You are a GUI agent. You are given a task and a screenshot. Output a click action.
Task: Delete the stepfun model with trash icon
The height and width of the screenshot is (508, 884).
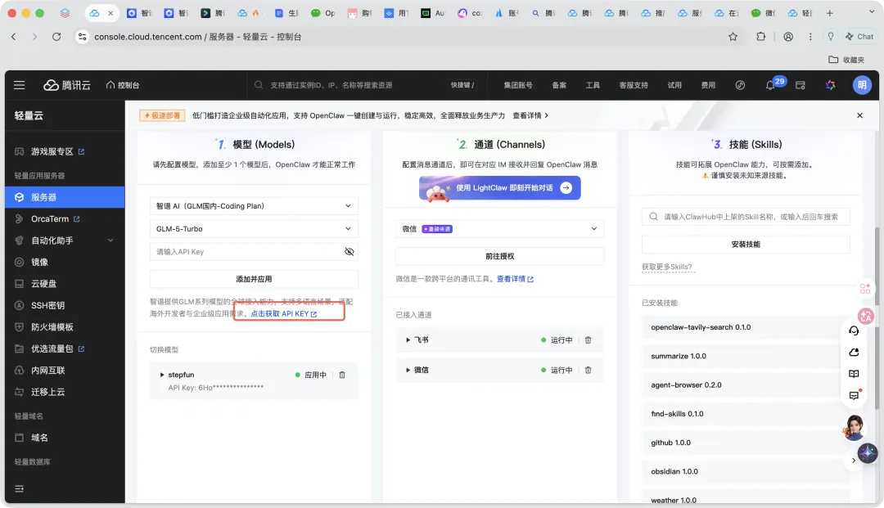coord(342,375)
